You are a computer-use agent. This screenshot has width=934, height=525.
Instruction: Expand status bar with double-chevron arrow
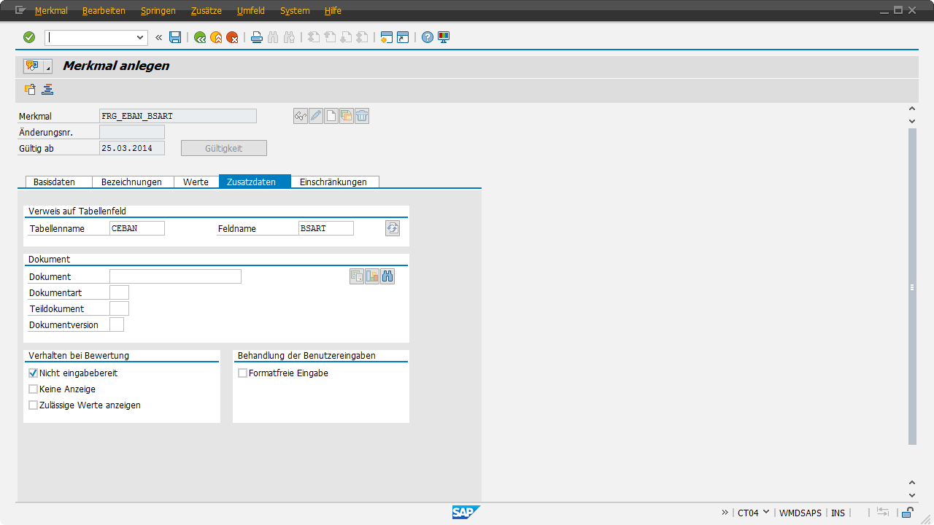pyautogui.click(x=725, y=512)
